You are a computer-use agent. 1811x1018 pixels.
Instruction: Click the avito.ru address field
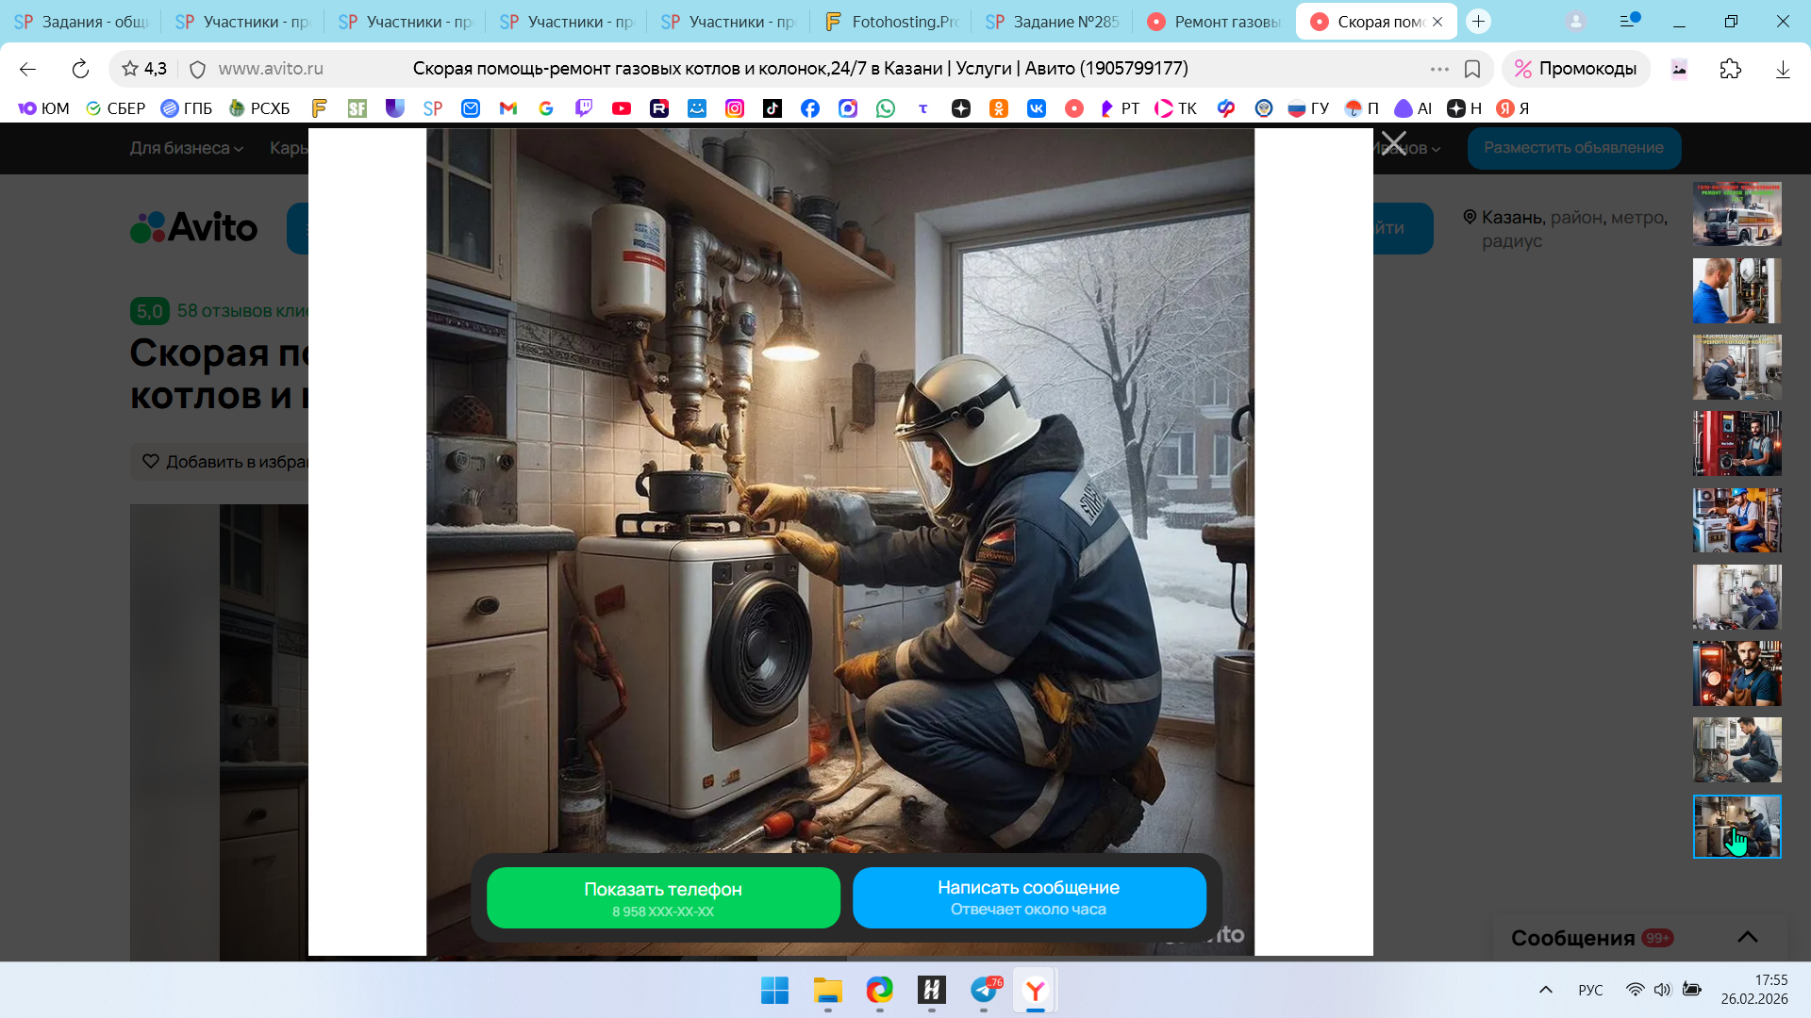coord(271,69)
